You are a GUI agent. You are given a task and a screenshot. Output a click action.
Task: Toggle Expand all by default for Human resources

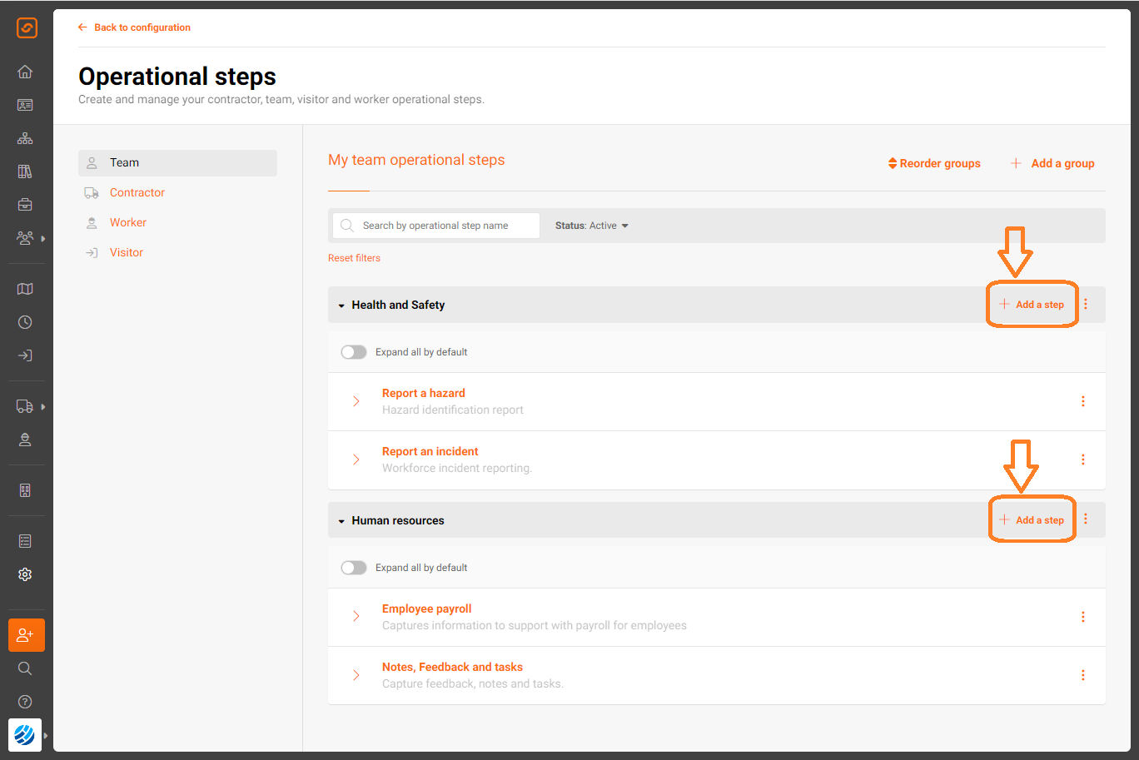[x=354, y=568]
